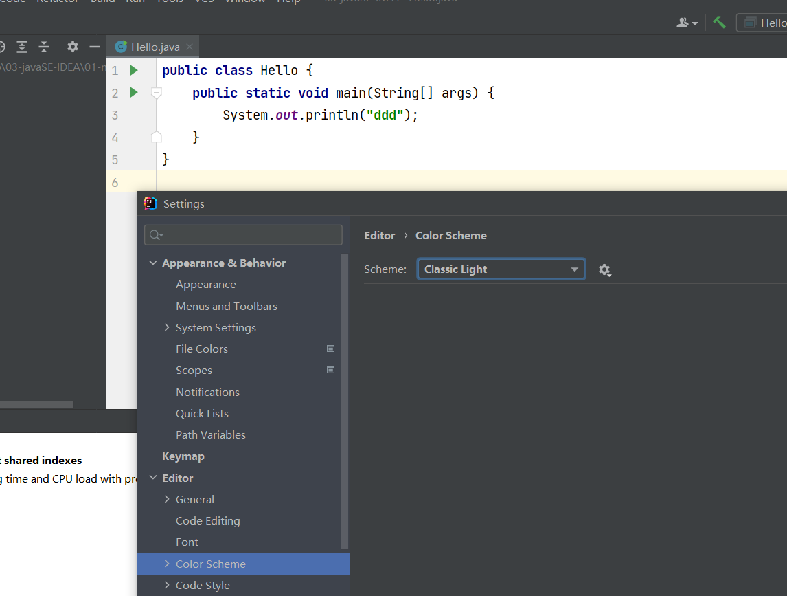This screenshot has width=787, height=596.
Task: Open Code Editing settings
Action: click(208, 520)
